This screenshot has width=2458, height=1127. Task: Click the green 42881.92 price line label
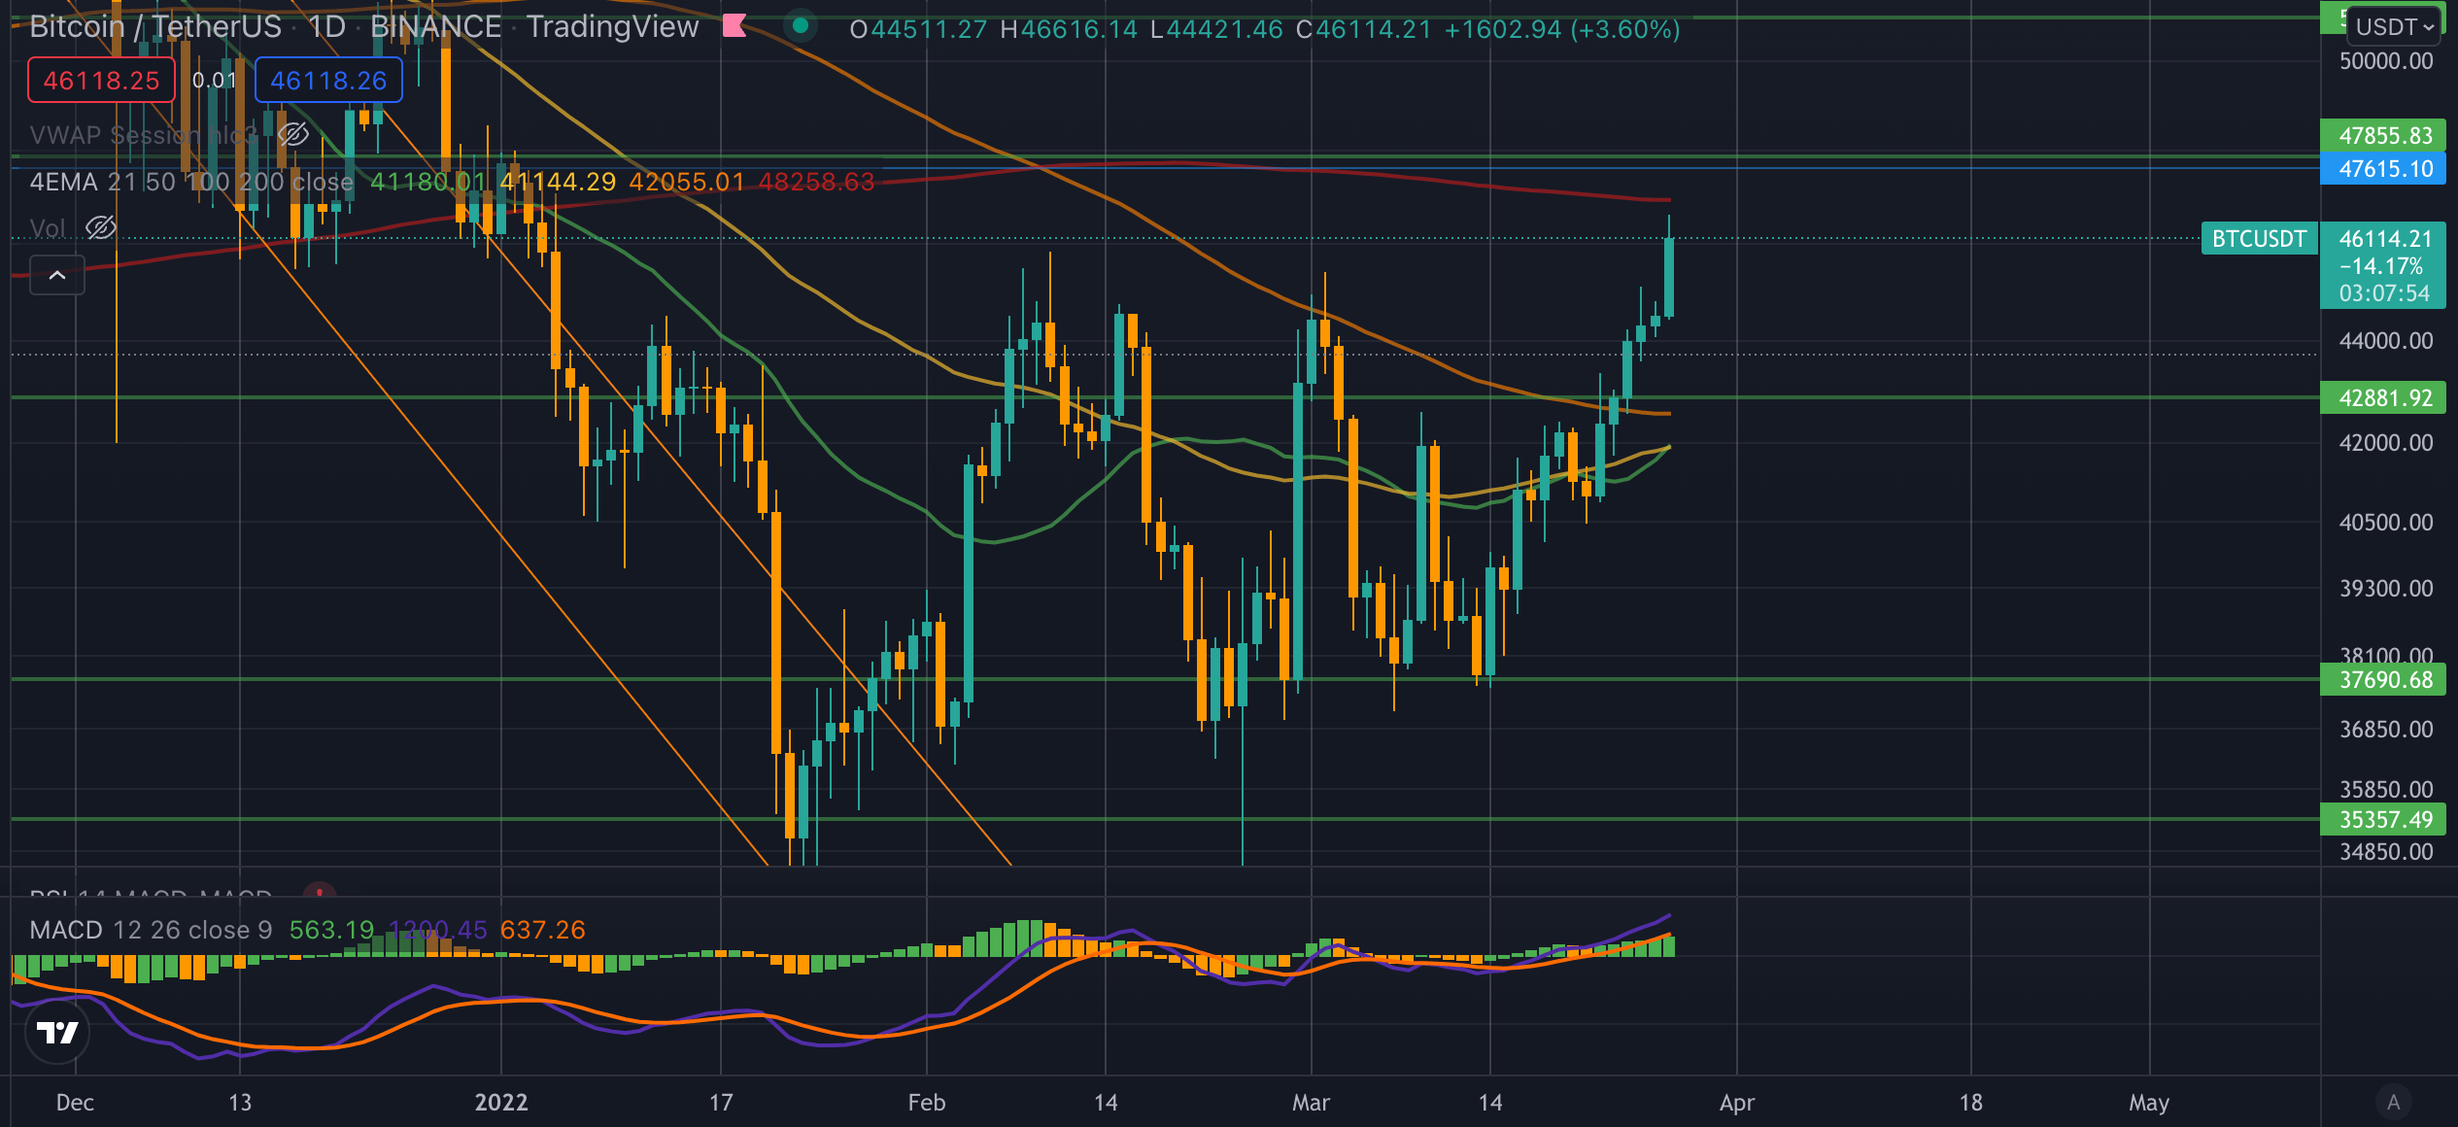pyautogui.click(x=2383, y=397)
